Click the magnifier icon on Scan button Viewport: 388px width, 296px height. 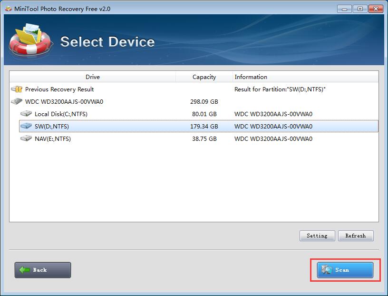(327, 269)
